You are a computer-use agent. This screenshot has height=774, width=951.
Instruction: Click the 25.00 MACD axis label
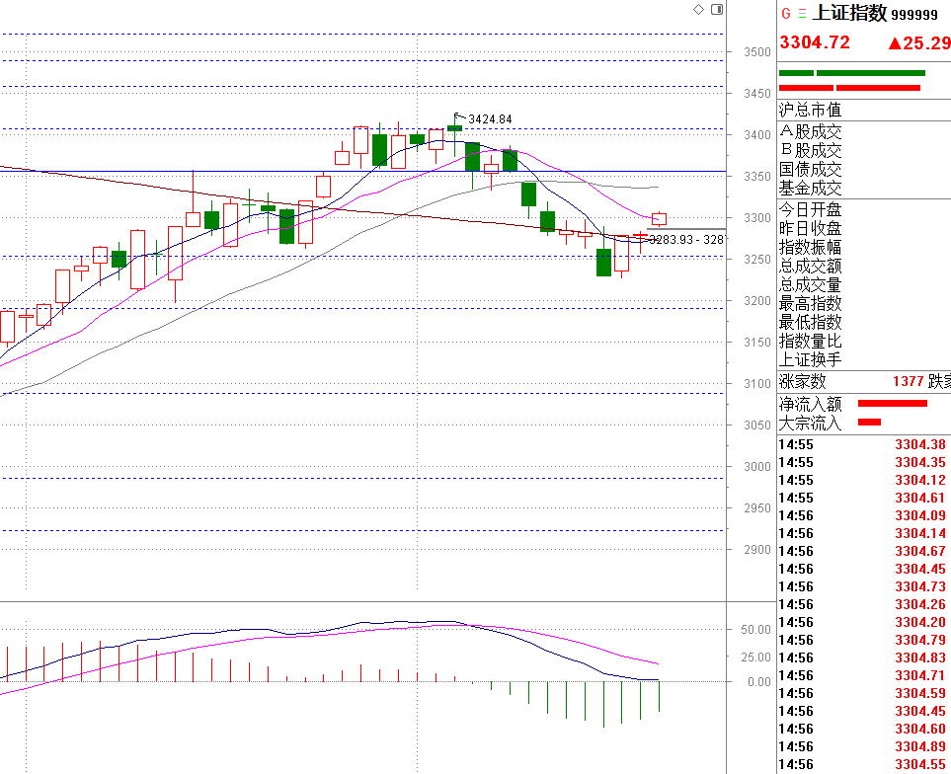[755, 658]
